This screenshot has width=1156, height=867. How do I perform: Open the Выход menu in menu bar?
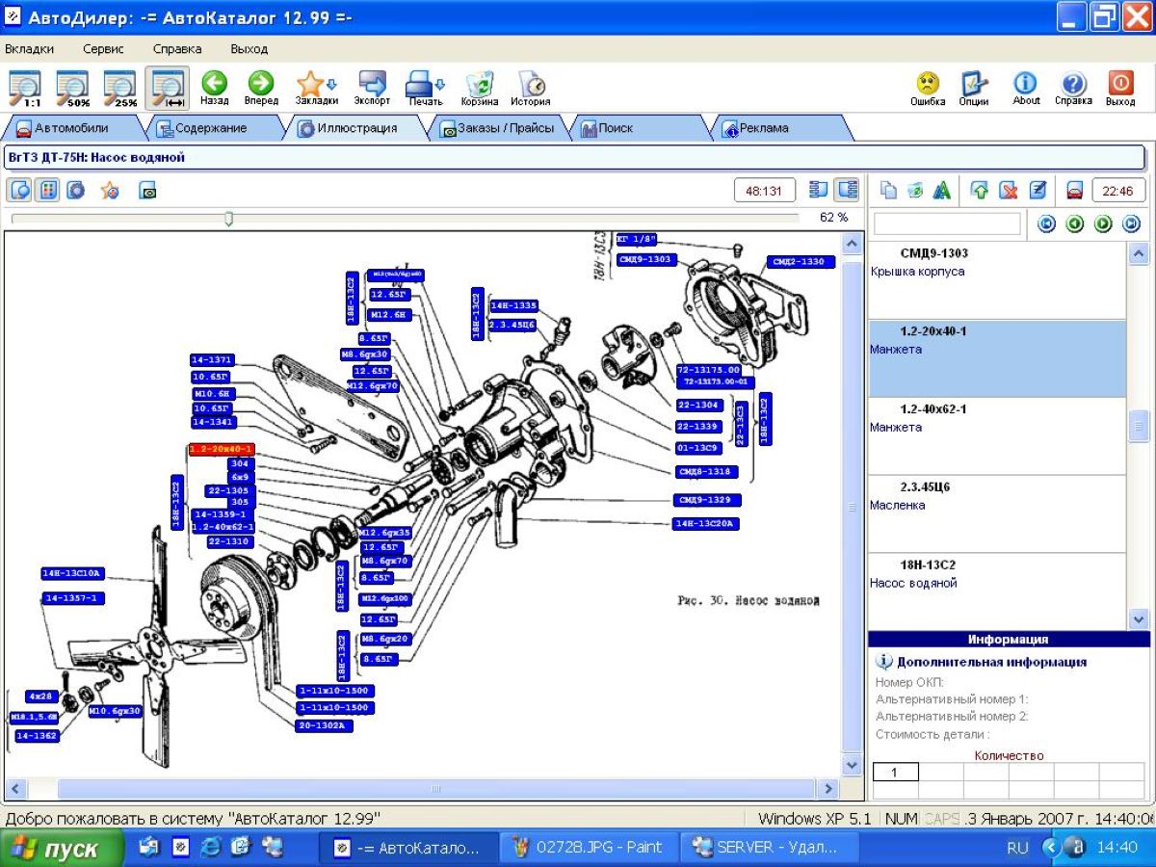point(250,48)
